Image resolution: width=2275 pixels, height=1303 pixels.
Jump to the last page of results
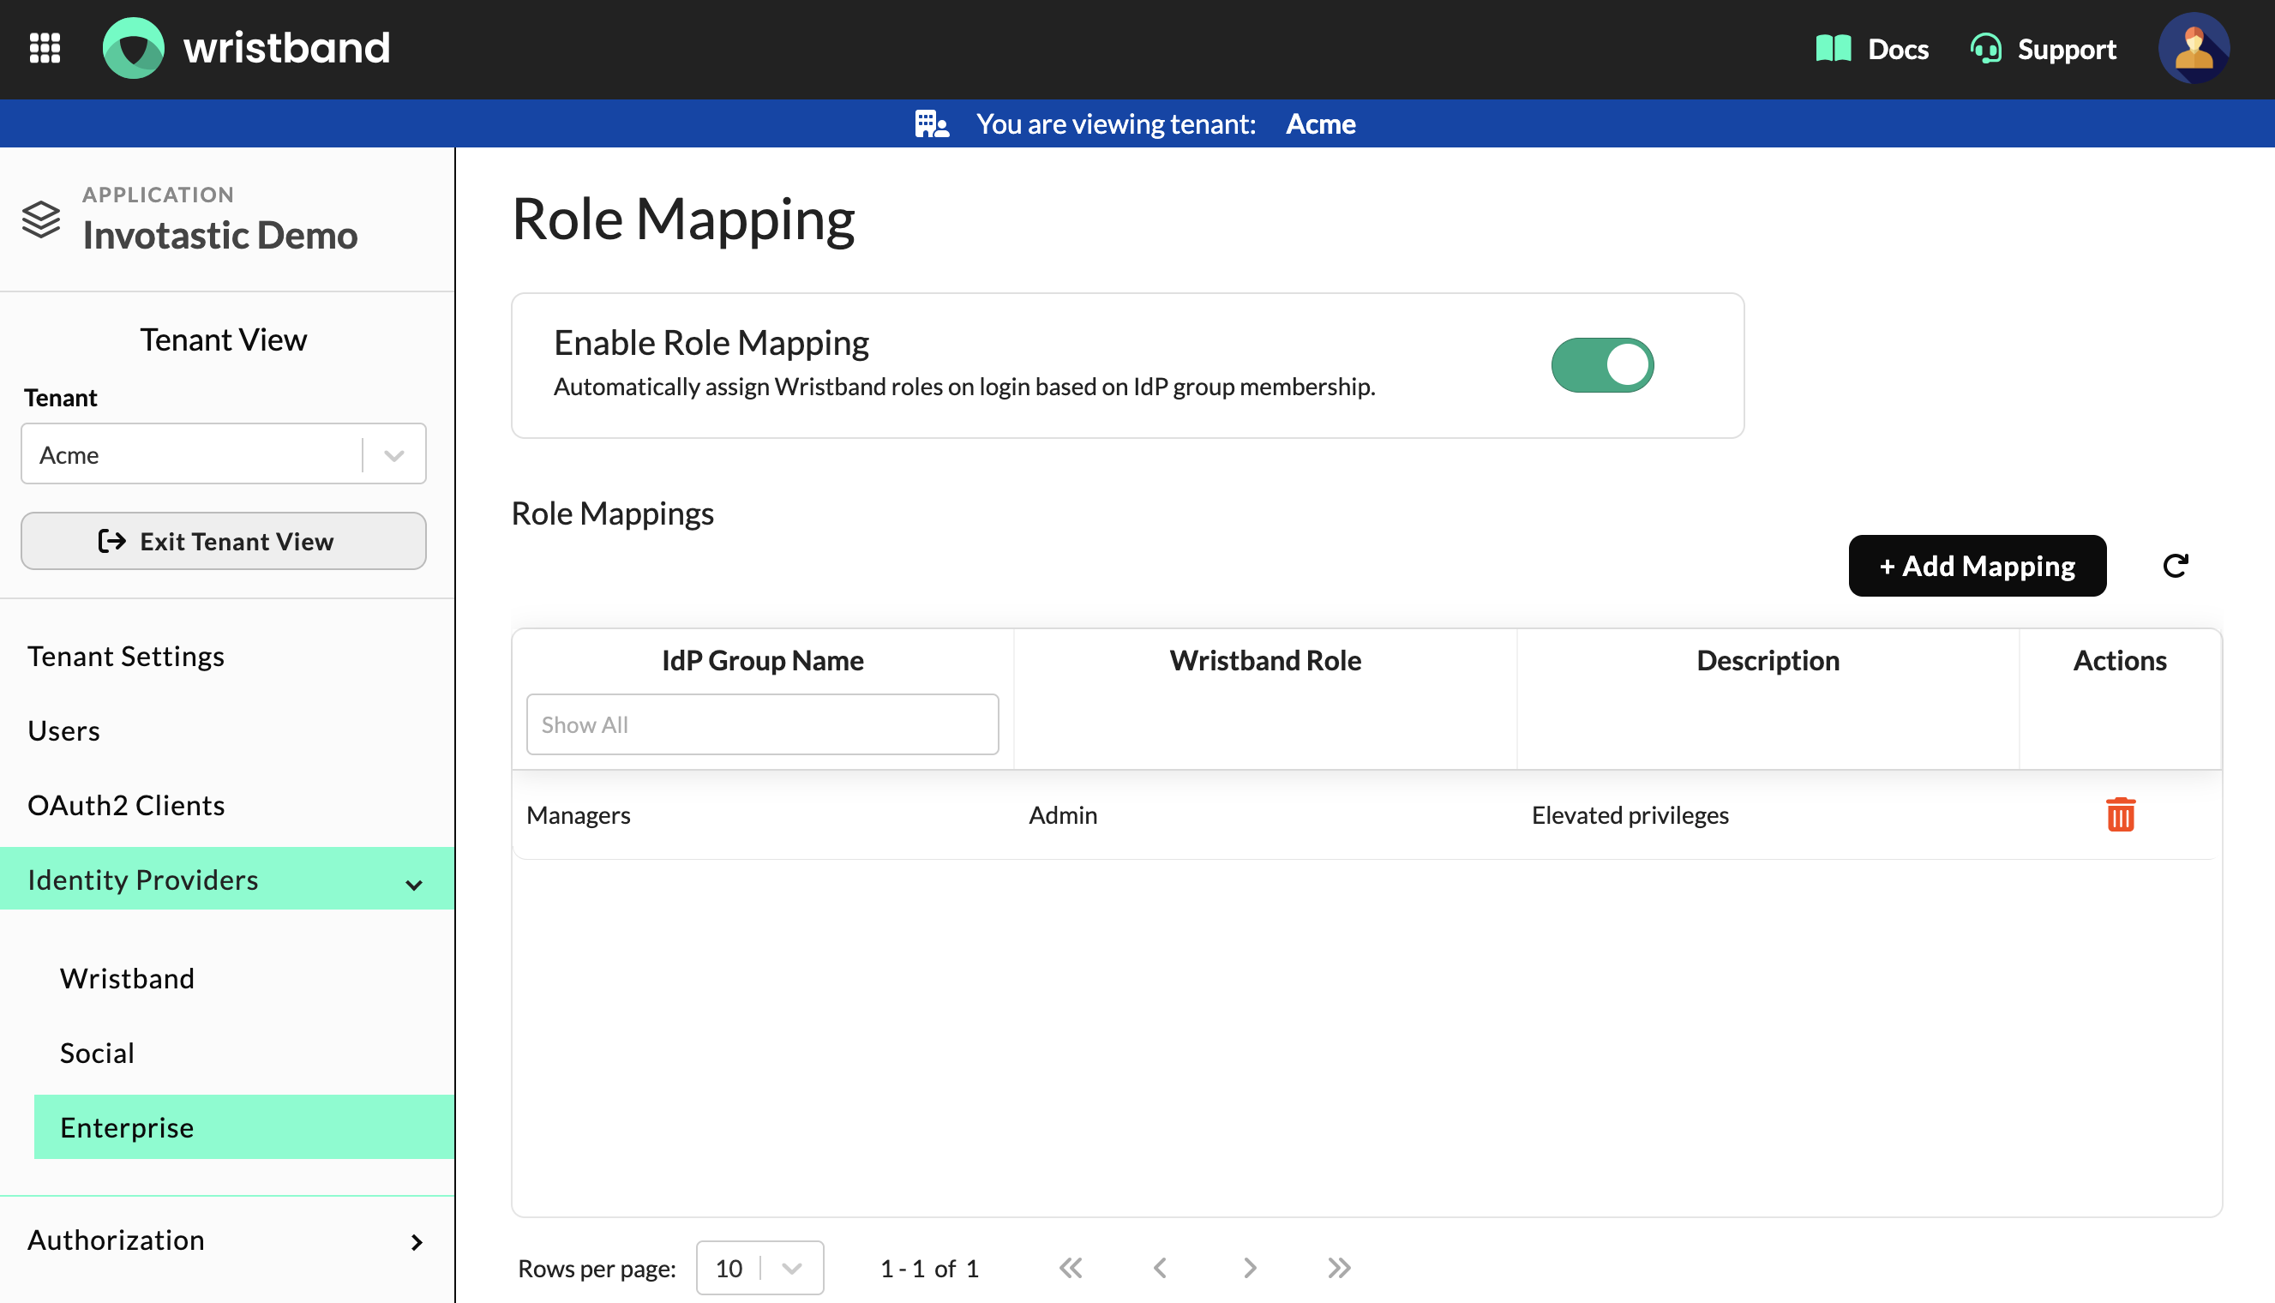click(x=1339, y=1268)
